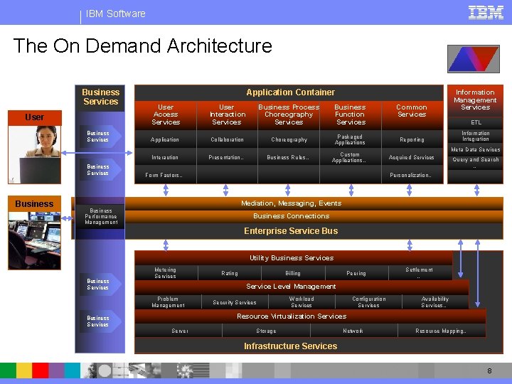Image resolution: width=512 pixels, height=384 pixels.
Task: Click the "Form Factors.." cell
Action: coord(165,175)
